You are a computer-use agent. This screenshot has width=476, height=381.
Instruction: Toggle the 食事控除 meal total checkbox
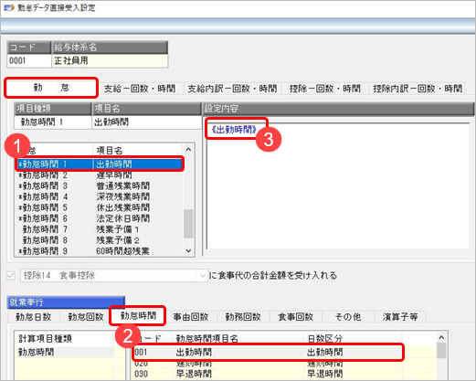(x=11, y=276)
